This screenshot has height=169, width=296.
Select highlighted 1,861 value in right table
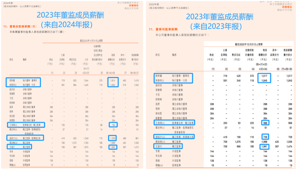tap(264, 147)
